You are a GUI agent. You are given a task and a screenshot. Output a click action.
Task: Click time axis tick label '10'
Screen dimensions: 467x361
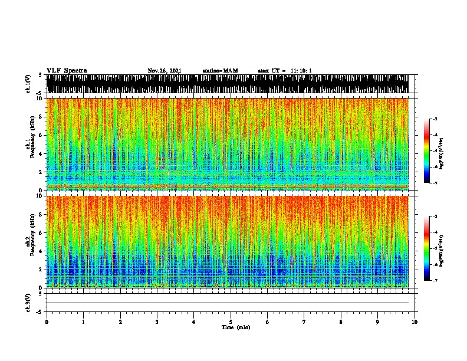(x=415, y=322)
